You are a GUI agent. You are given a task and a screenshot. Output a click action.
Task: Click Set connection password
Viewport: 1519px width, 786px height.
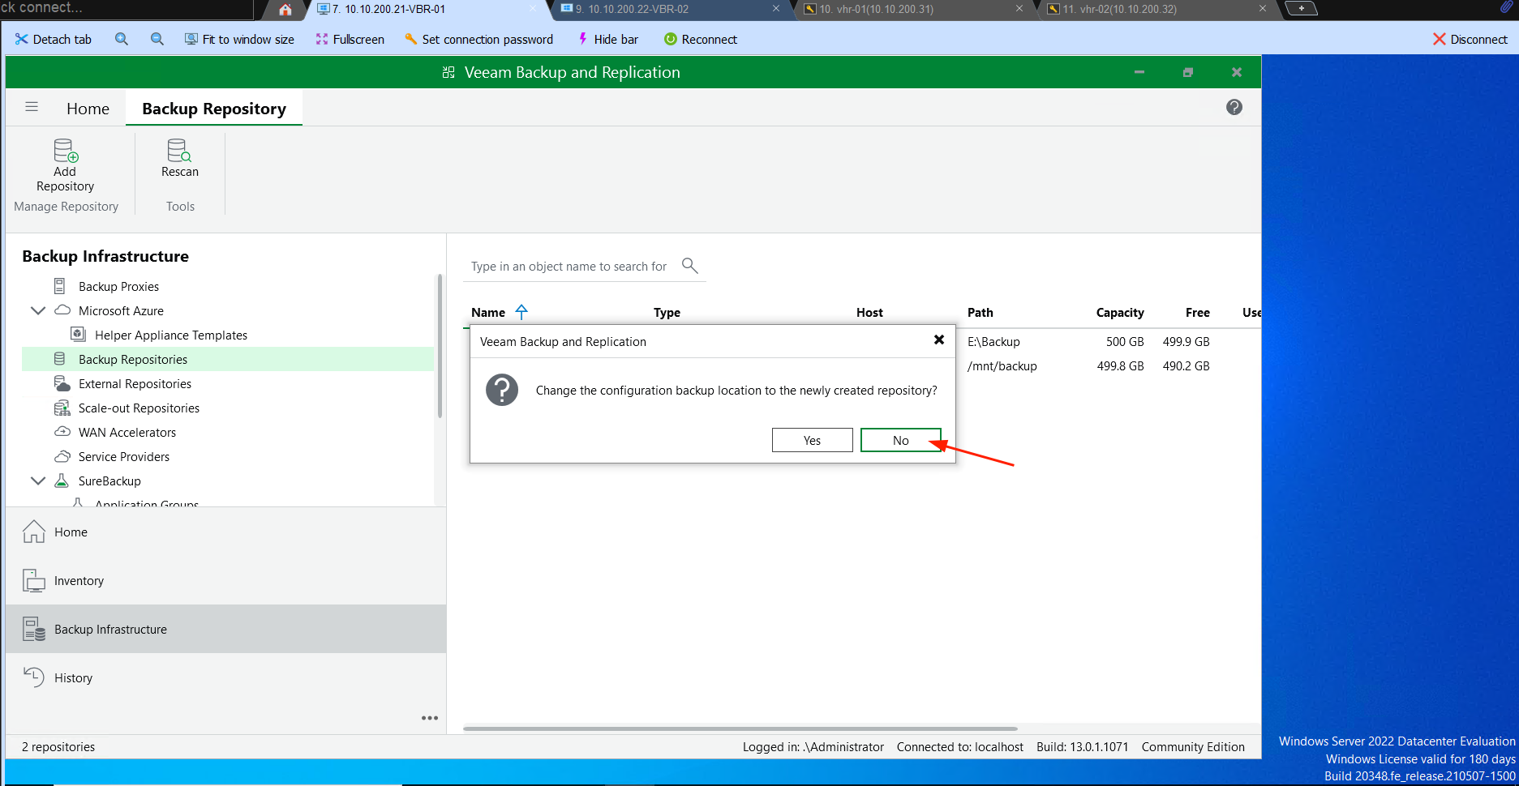click(x=478, y=39)
